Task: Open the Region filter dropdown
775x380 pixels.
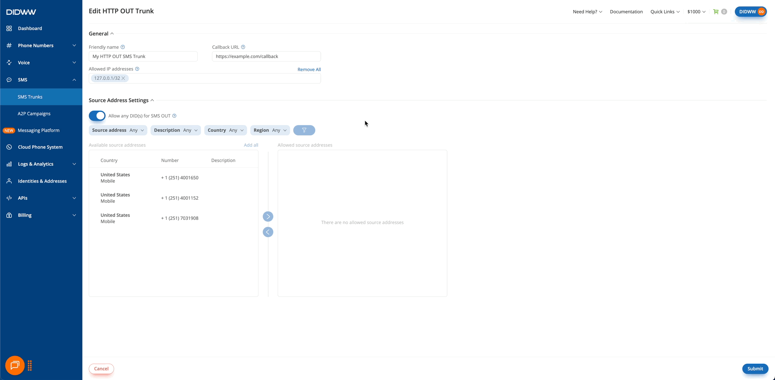Action: [x=270, y=130]
